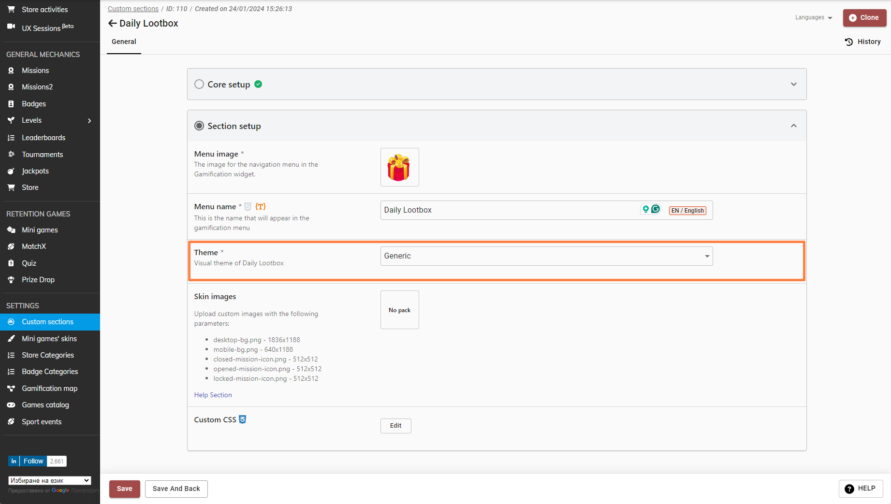Click the back arrow beside Daily Lootbox

click(112, 23)
